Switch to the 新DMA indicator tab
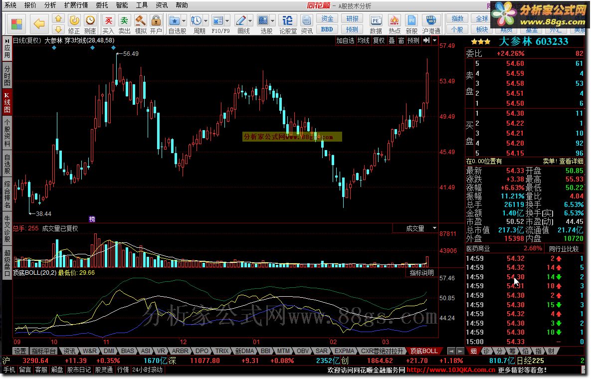The width and height of the screenshot is (591, 379). point(245,351)
